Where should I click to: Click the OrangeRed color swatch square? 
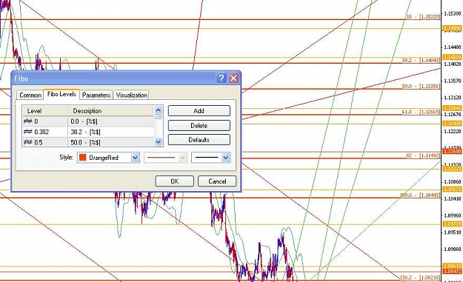(83, 158)
